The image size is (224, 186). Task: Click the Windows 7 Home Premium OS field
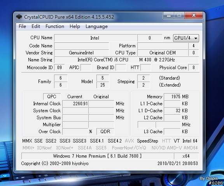coord(98,156)
